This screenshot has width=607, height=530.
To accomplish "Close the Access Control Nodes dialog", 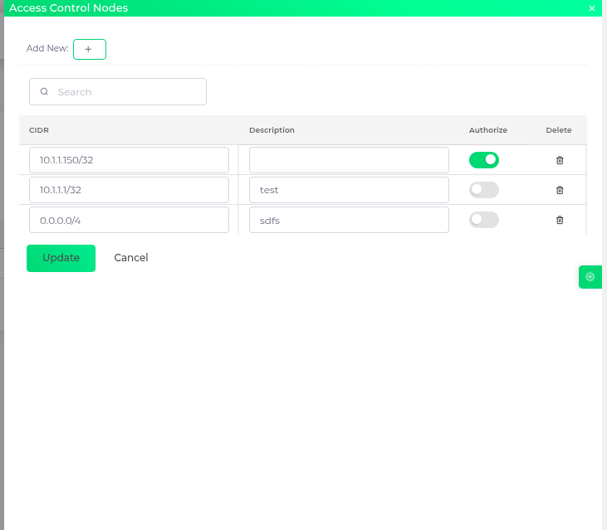I will coord(592,8).
